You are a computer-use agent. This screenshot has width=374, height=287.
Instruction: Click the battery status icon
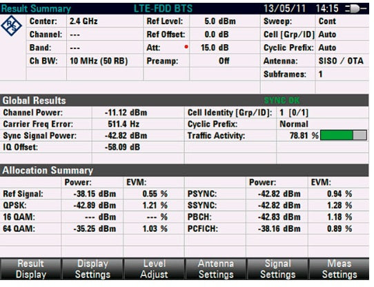coord(355,9)
